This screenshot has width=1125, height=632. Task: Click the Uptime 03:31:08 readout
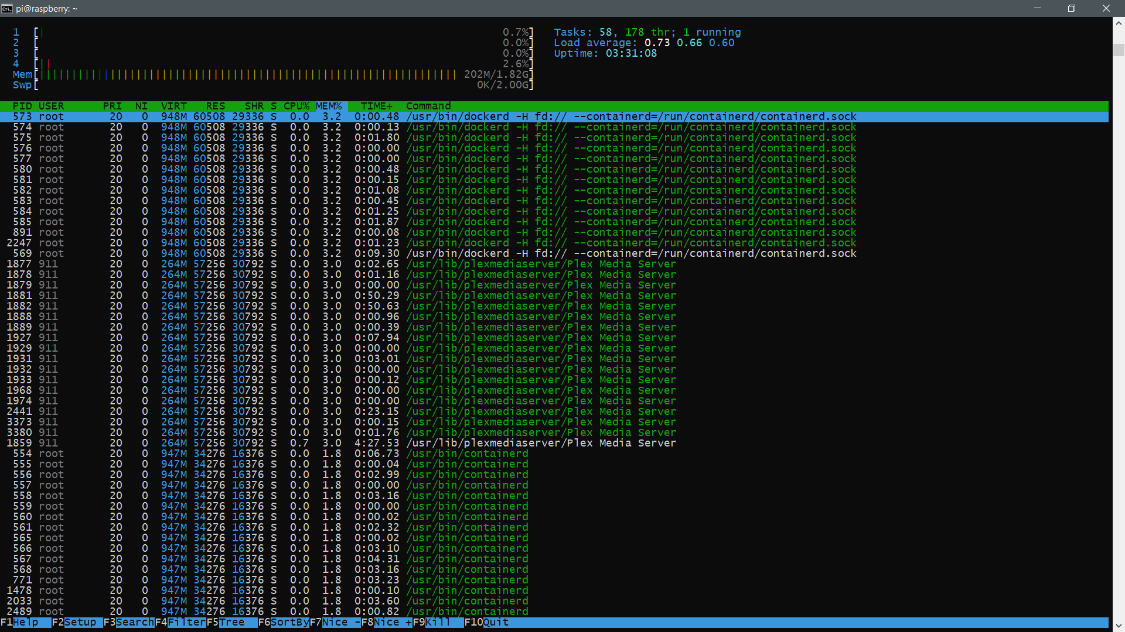click(605, 53)
